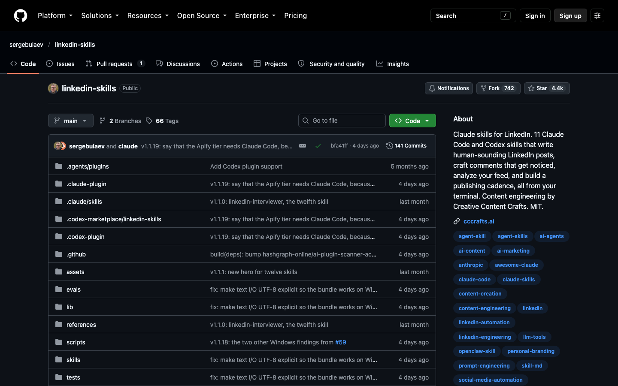Image resolution: width=618 pixels, height=386 pixels.
Task: Click the folder icon for scripts
Action: pyautogui.click(x=59, y=342)
